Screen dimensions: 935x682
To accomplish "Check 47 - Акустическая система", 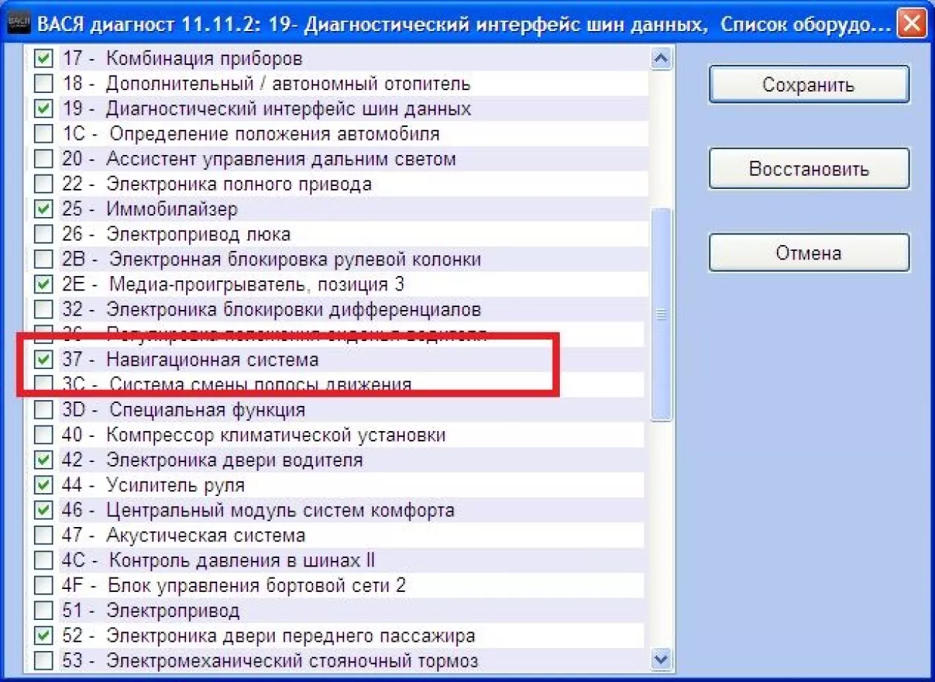I will pyautogui.click(x=44, y=535).
